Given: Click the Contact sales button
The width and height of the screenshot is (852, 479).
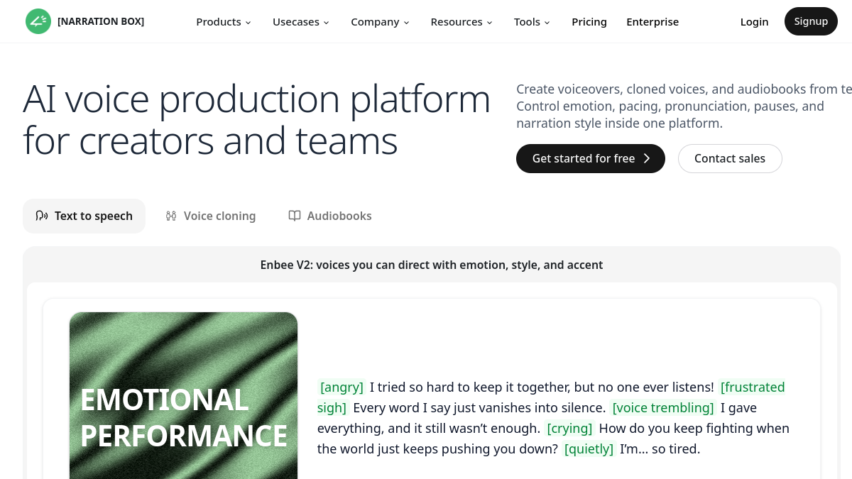Looking at the screenshot, I should [x=730, y=159].
